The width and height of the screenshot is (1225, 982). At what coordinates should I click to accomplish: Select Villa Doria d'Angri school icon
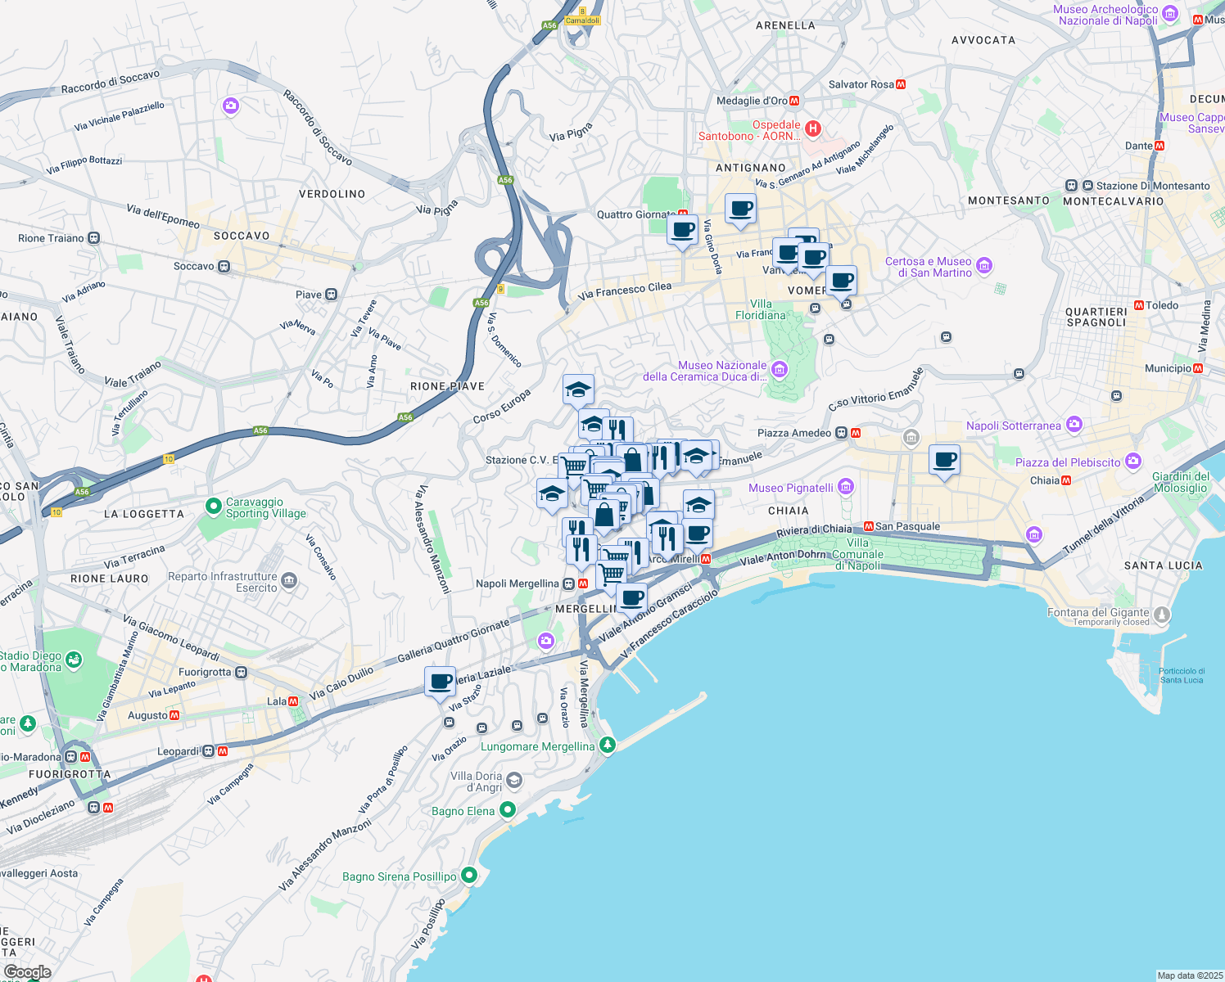tap(513, 780)
